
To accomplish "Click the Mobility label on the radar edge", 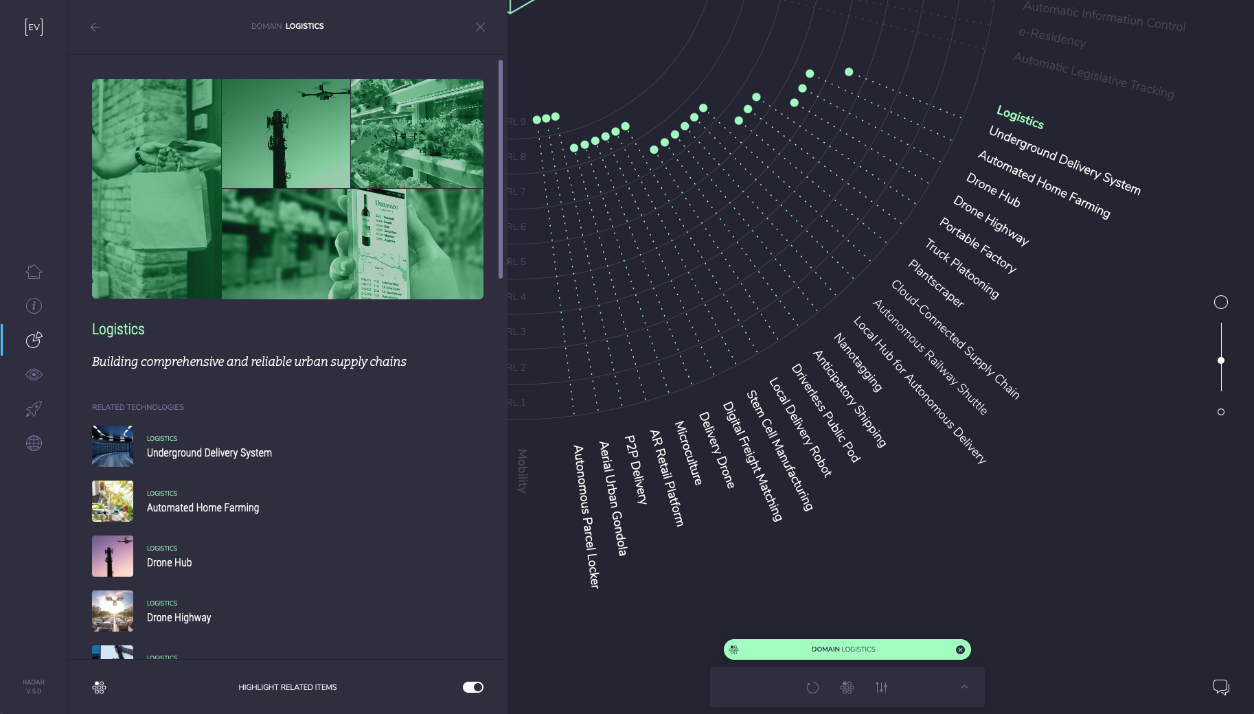I will click(523, 472).
